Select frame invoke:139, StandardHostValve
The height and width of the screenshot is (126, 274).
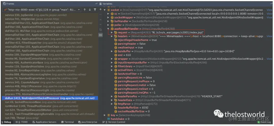pos(50,66)
